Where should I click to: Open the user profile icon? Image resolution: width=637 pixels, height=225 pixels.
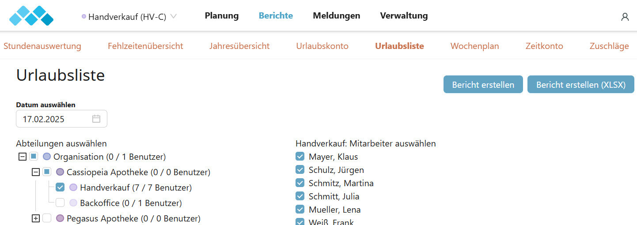click(x=625, y=17)
